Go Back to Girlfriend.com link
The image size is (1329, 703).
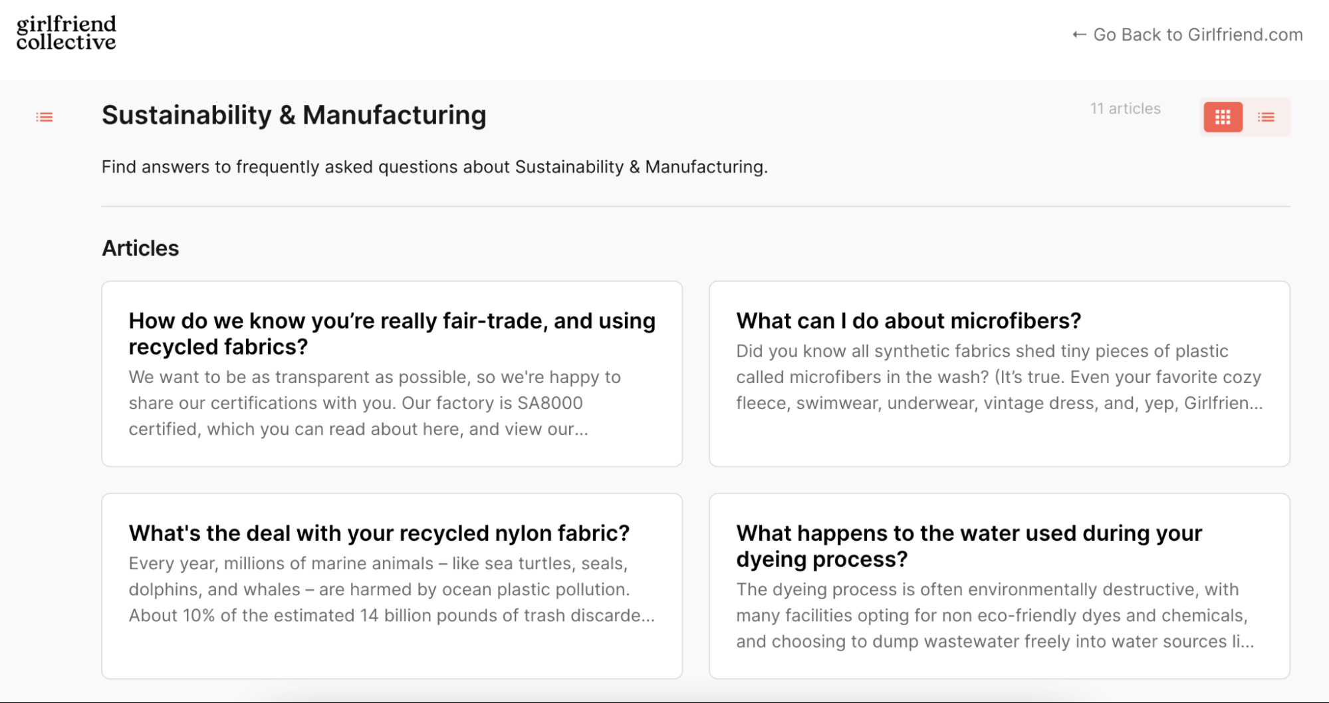1197,35
